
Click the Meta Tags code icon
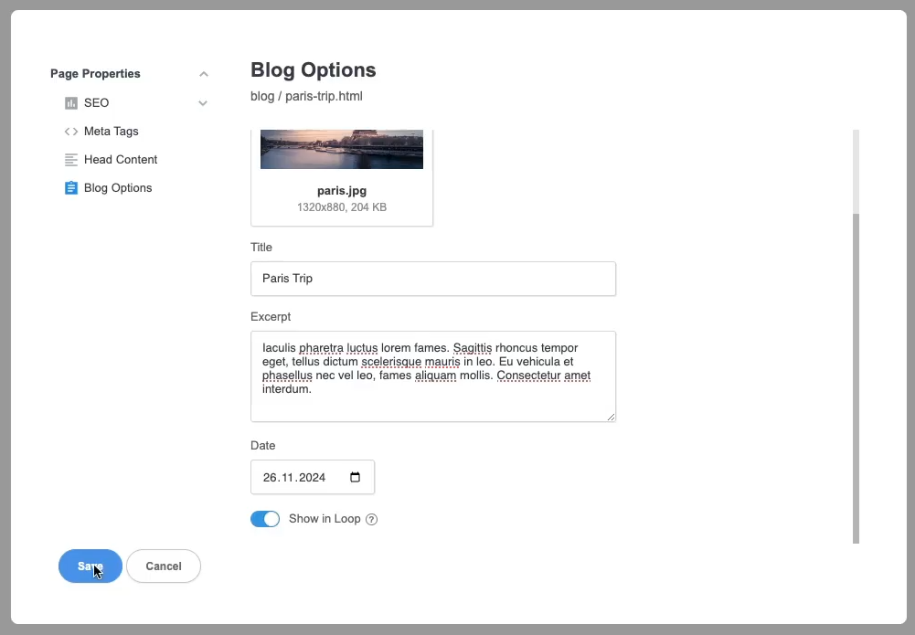pyautogui.click(x=71, y=131)
